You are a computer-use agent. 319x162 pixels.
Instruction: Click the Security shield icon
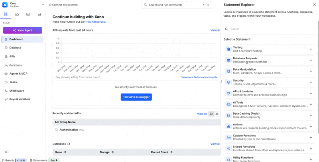pyautogui.click(x=228, y=82)
